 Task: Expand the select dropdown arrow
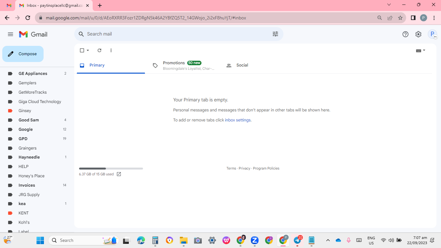[x=88, y=50]
